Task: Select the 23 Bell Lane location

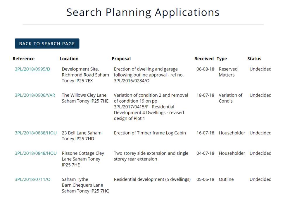Action: point(82,136)
